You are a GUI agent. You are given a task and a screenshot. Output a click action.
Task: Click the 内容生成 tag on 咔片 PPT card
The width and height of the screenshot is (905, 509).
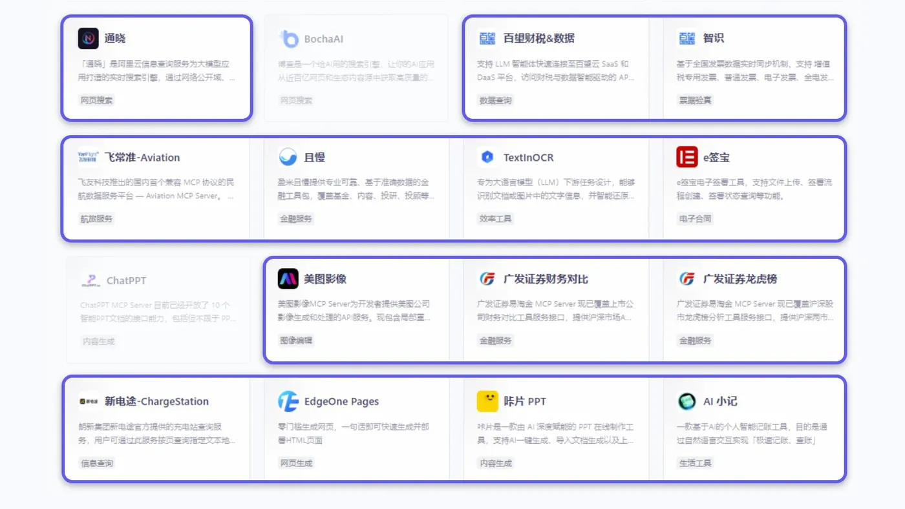point(495,463)
